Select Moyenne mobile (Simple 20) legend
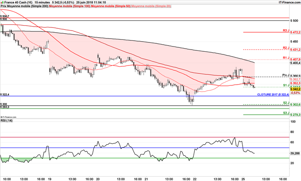 point(151,6)
